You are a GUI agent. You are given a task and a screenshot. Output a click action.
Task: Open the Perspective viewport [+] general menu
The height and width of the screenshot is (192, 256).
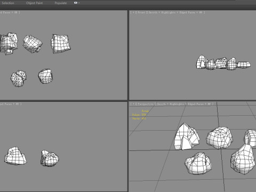point(133,104)
